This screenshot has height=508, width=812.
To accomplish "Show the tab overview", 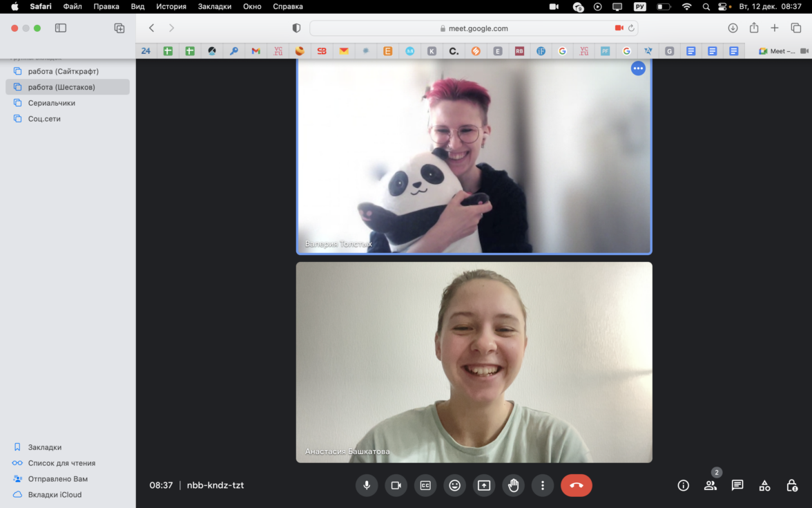I will [796, 28].
